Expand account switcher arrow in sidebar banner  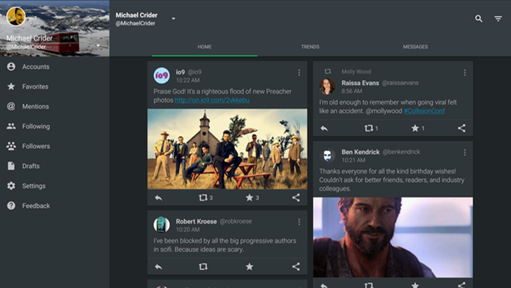click(x=98, y=45)
